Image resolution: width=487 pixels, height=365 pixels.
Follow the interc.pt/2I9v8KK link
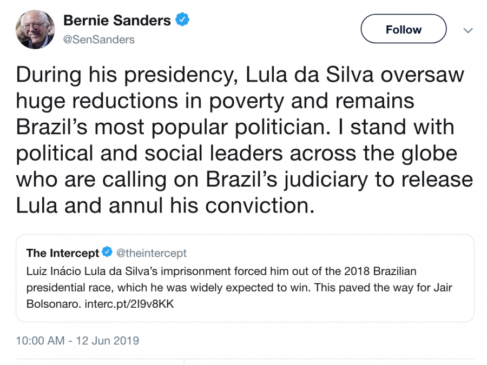click(x=130, y=303)
